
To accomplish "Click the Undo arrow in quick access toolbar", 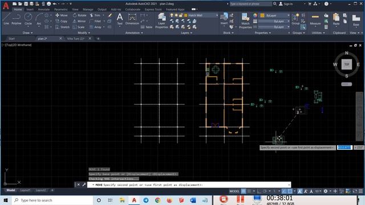I will [55, 4].
